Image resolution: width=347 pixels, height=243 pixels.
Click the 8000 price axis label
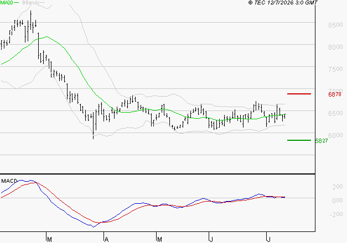pos(335,47)
